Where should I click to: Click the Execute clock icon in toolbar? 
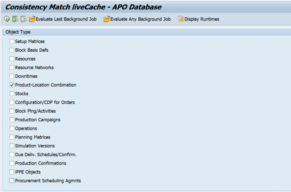tap(7, 19)
